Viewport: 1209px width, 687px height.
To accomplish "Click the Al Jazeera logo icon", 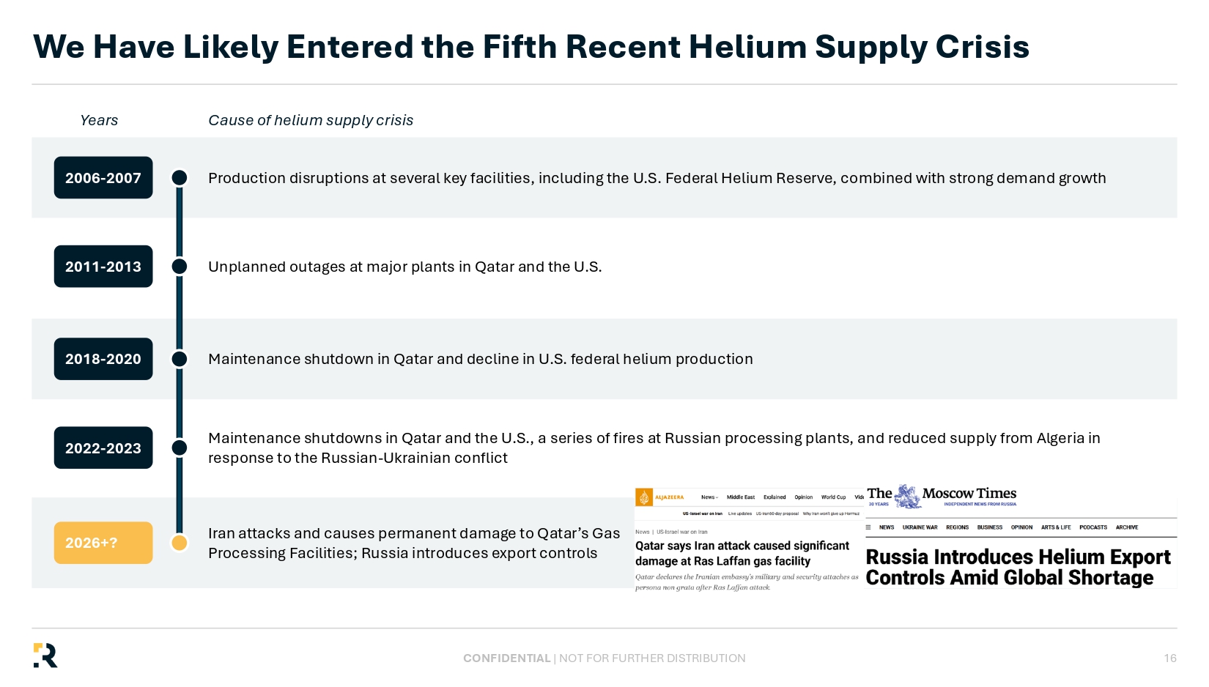I will [644, 497].
